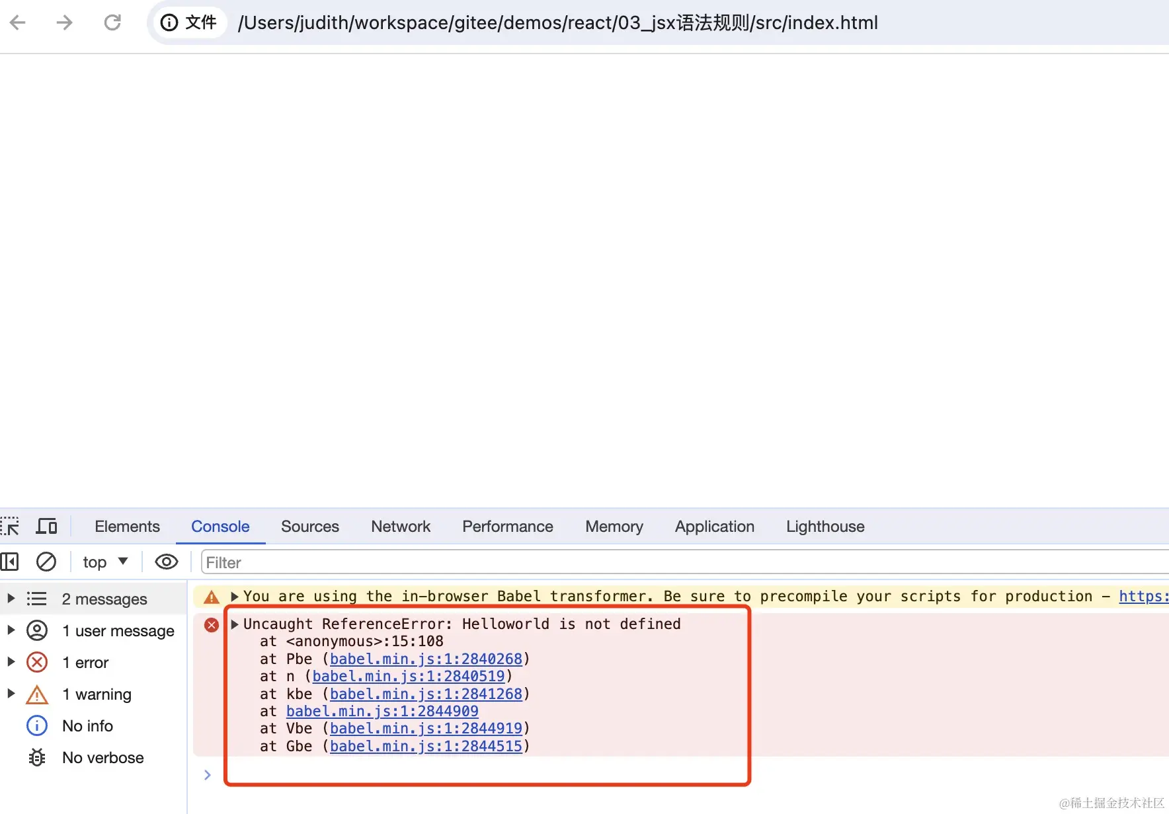The image size is (1169, 814).
Task: Activate the inspect element picker icon
Action: [x=10, y=527]
